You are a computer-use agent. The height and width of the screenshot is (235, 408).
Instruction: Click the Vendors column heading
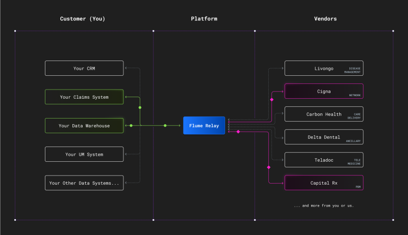(x=325, y=19)
